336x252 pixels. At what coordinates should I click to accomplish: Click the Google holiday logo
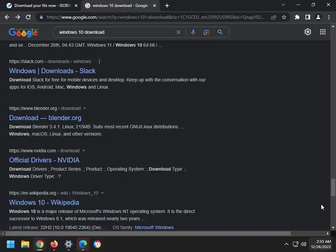tap(24, 32)
